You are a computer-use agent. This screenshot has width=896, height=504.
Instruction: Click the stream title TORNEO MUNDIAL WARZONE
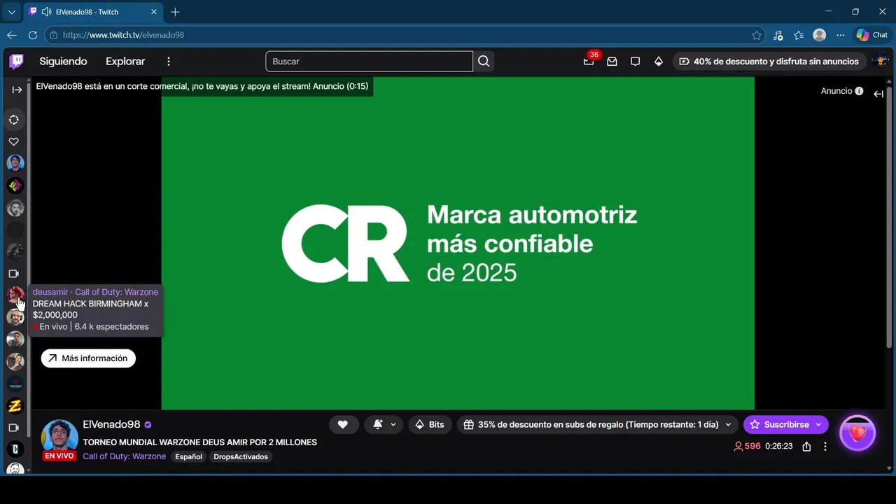[x=200, y=442]
